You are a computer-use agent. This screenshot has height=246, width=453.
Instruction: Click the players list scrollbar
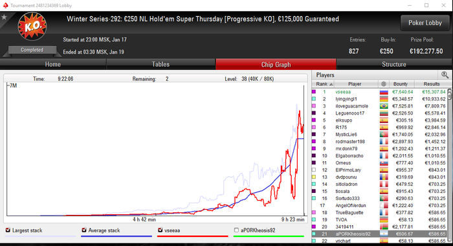450,165
